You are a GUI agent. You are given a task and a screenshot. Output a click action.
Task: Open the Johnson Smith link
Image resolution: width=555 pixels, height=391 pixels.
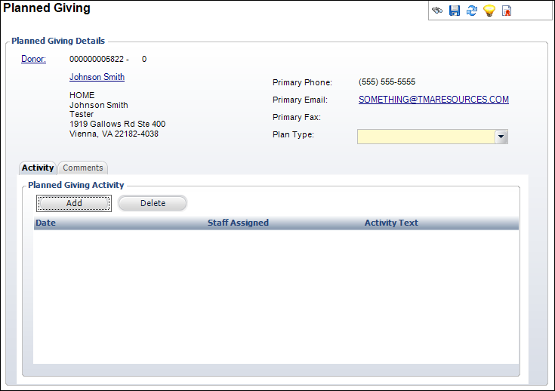tap(97, 77)
